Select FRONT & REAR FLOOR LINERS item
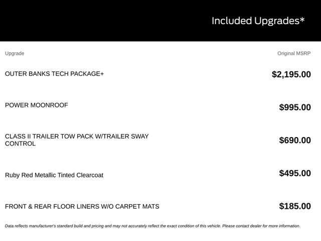Image resolution: width=321 pixels, height=241 pixels. [x=82, y=206]
